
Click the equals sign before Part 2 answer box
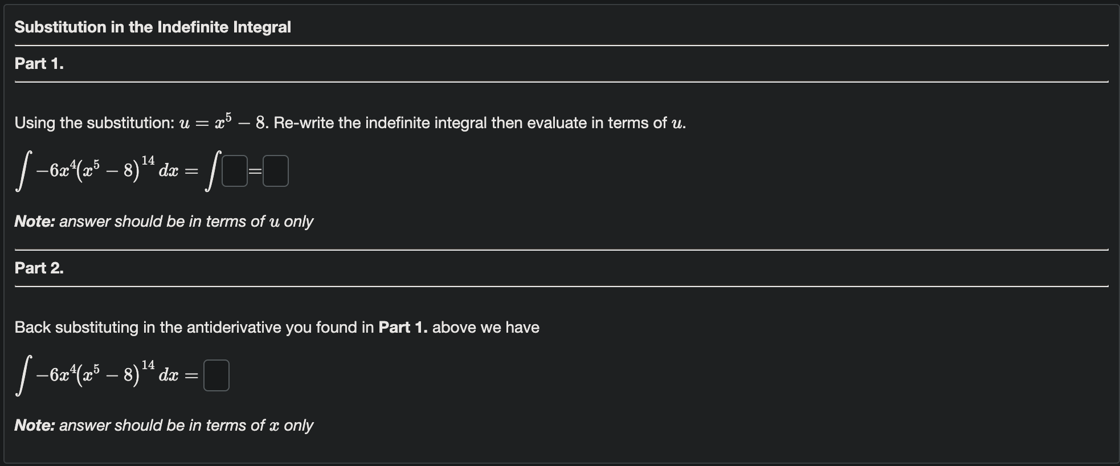click(193, 376)
